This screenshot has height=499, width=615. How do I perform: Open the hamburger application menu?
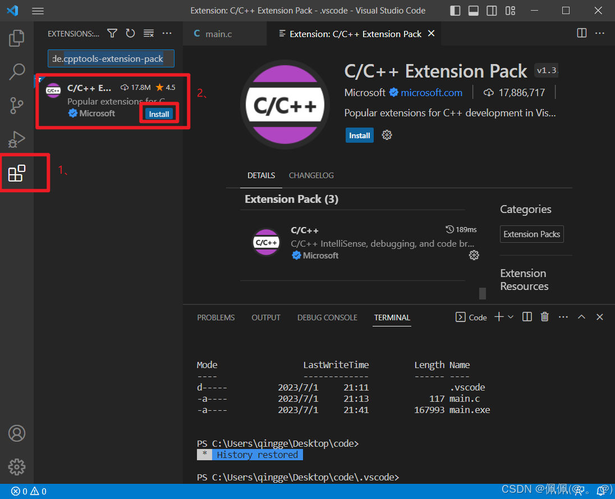point(38,11)
